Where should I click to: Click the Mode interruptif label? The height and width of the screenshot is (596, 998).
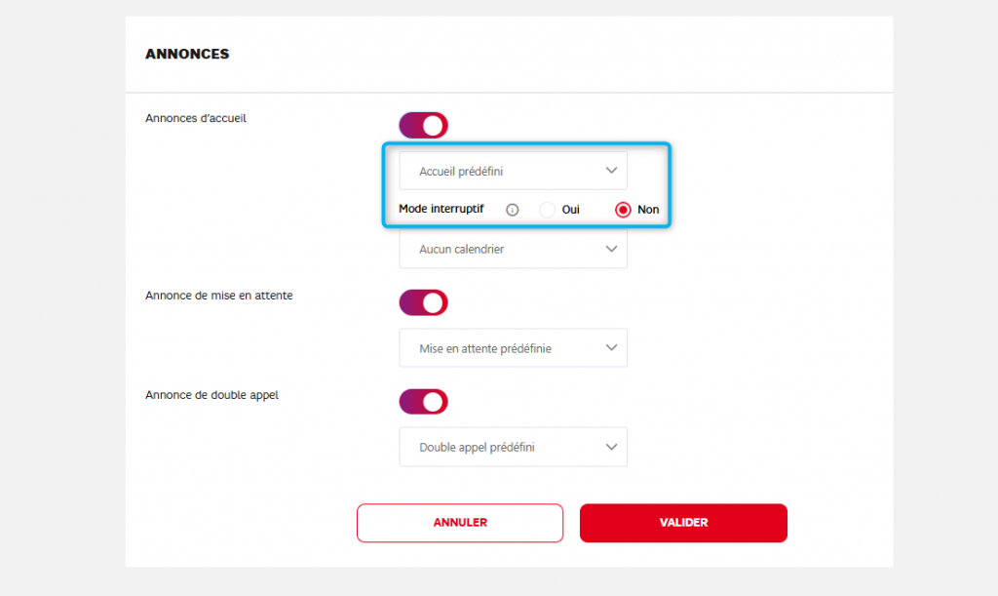[x=441, y=209]
